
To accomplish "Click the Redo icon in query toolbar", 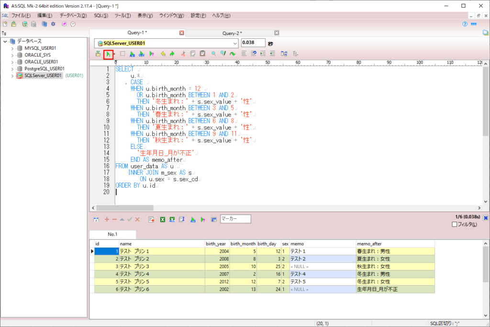I will point(172,54).
